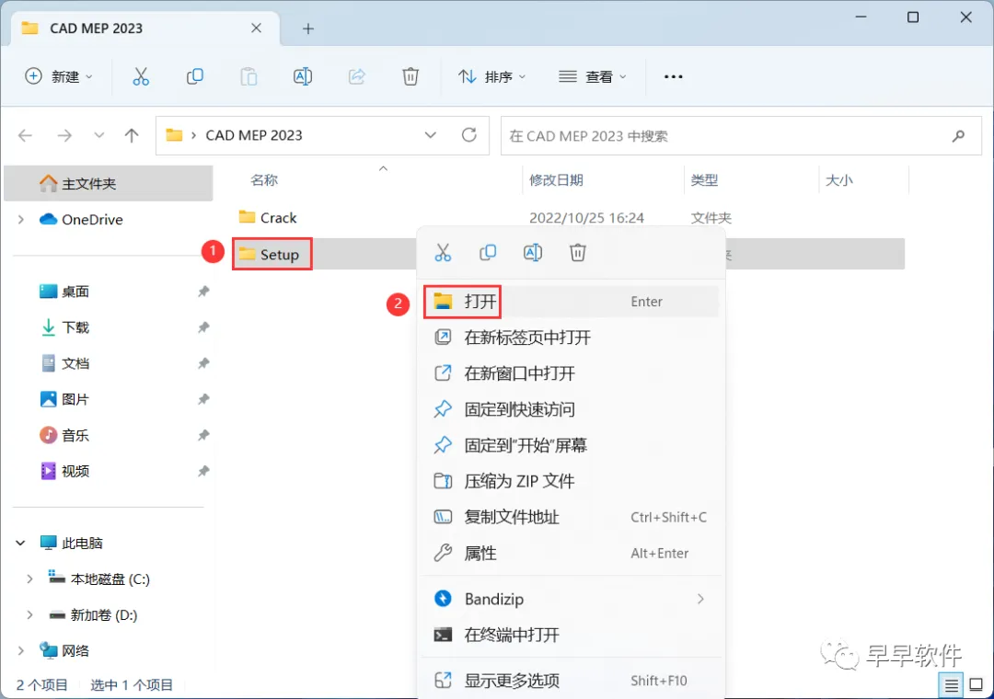The width and height of the screenshot is (994, 699).
Task: Select 下载 (Downloads) in sidebar
Action: [75, 327]
